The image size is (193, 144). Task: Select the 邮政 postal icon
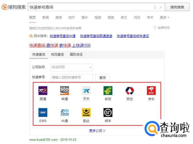point(108,91)
